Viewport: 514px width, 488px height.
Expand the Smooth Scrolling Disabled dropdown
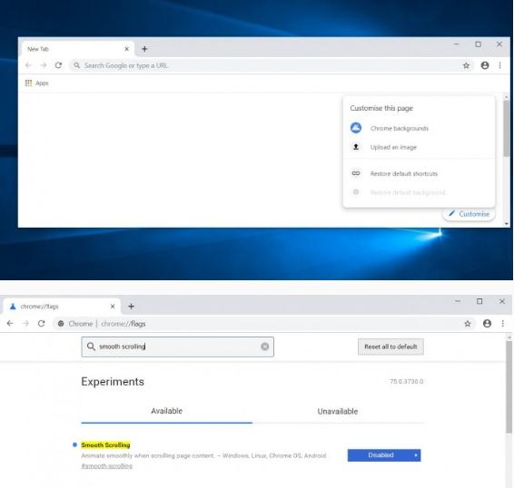[384, 455]
